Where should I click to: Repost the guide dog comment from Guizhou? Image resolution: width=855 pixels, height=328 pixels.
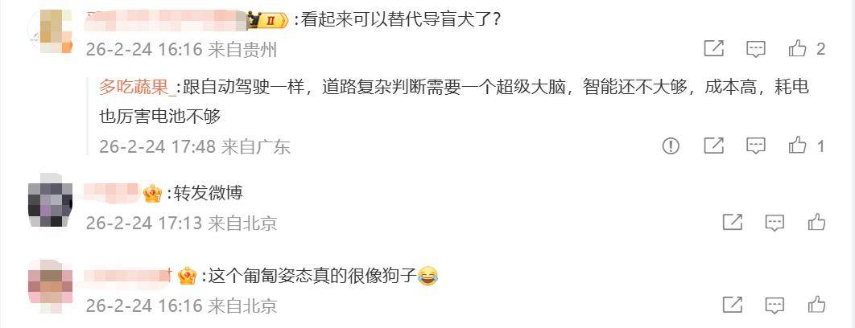pyautogui.click(x=714, y=49)
